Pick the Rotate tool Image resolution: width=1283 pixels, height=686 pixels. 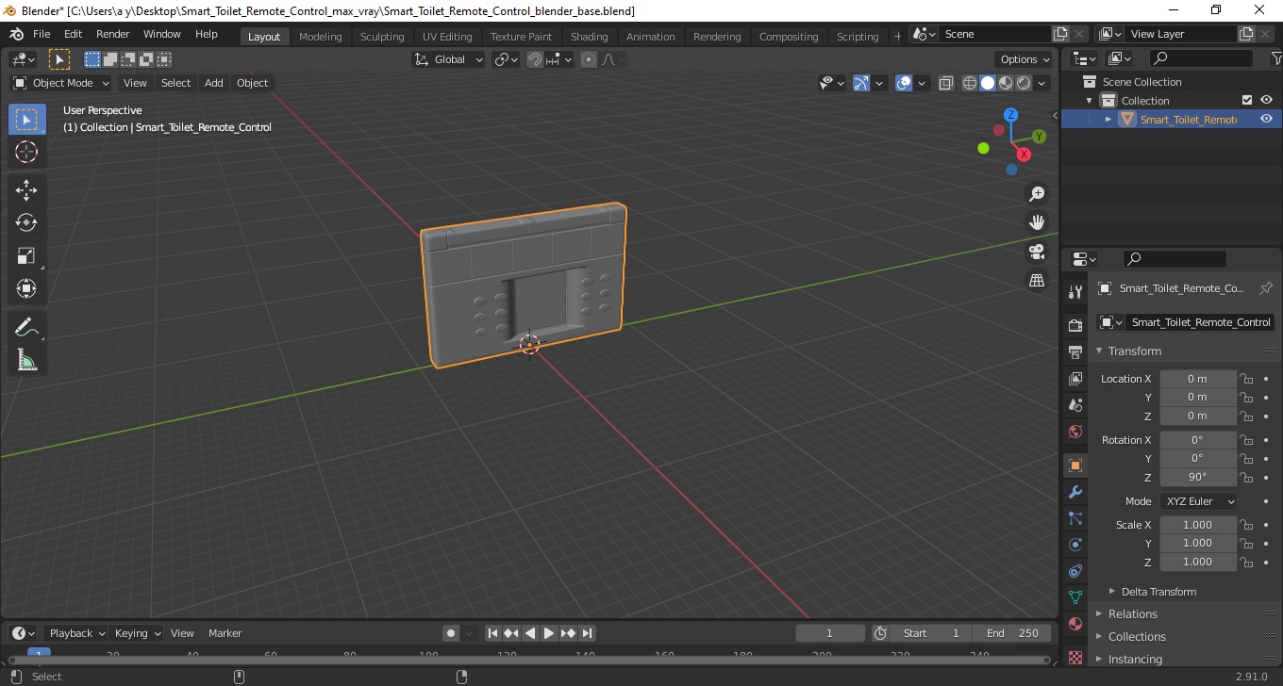click(26, 222)
